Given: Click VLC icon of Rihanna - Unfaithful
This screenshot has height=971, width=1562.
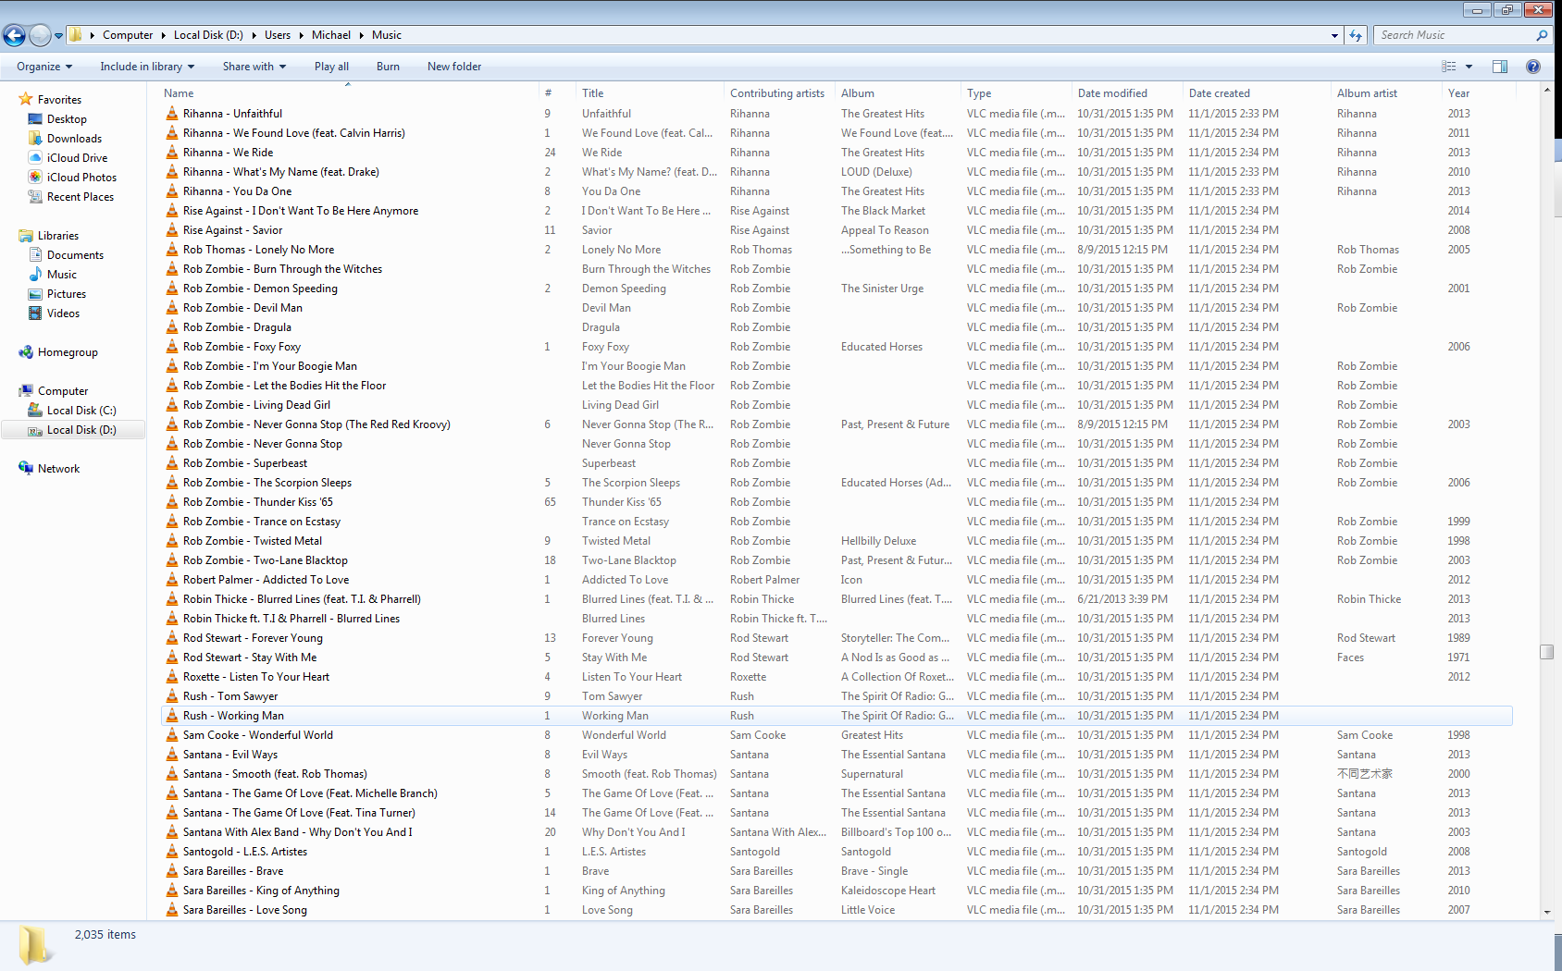Looking at the screenshot, I should 172,114.
